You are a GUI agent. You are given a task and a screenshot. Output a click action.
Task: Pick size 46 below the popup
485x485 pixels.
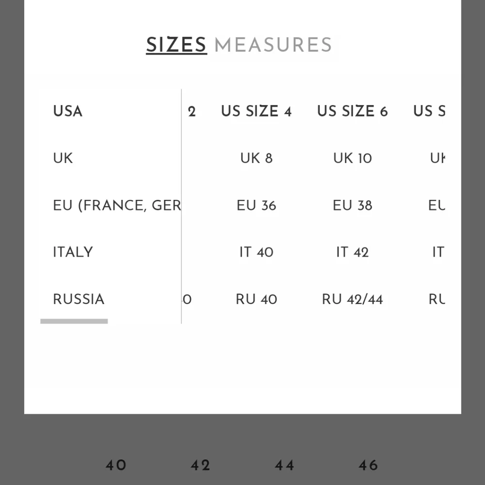click(368, 466)
